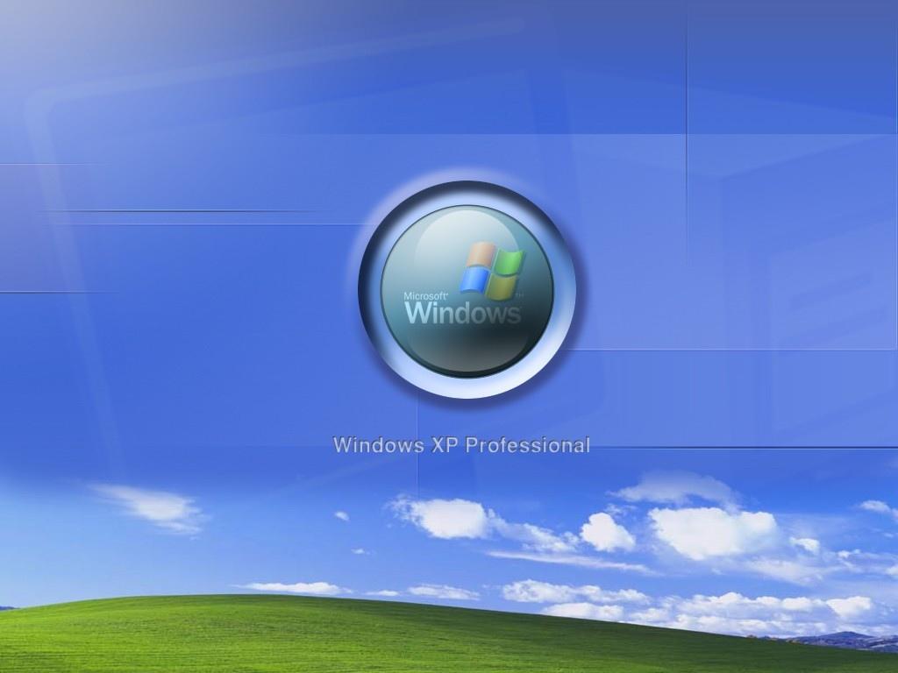Click the word "Professional" in the caption
The width and height of the screenshot is (898, 673).
[527, 445]
